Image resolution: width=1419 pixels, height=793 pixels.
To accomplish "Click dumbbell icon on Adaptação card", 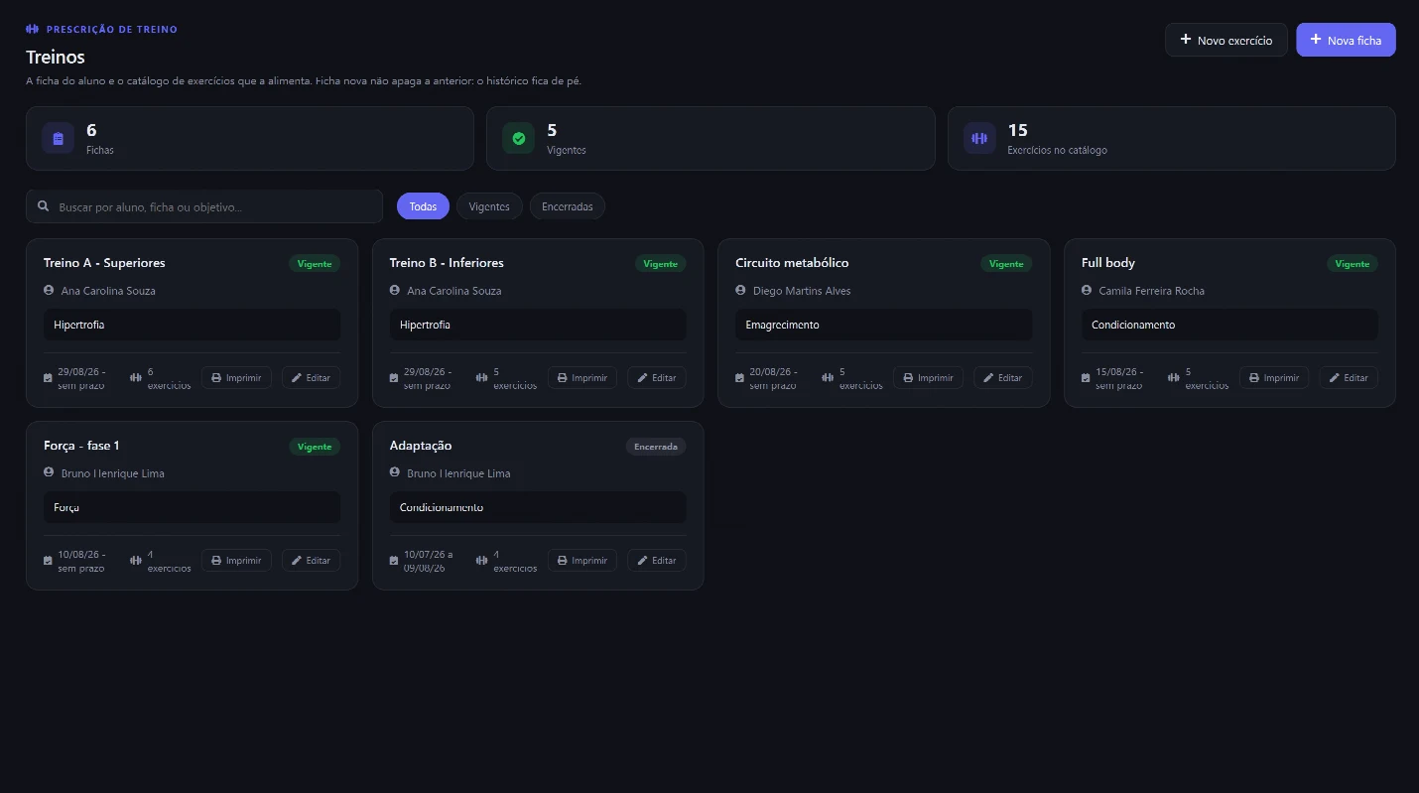I will click(481, 561).
